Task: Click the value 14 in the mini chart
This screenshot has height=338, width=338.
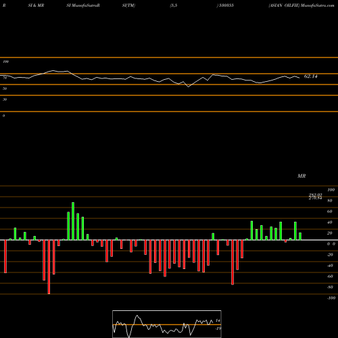Action: [218, 320]
